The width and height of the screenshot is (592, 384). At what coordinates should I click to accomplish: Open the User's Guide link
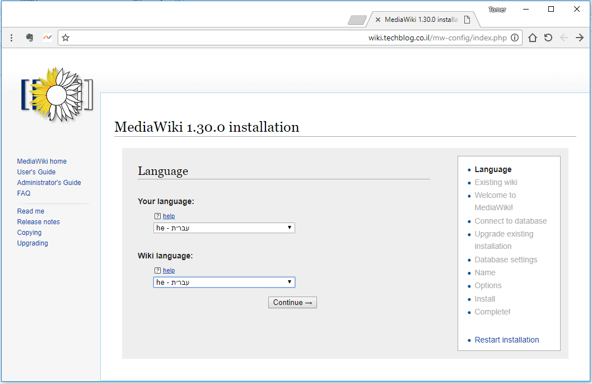(x=36, y=172)
